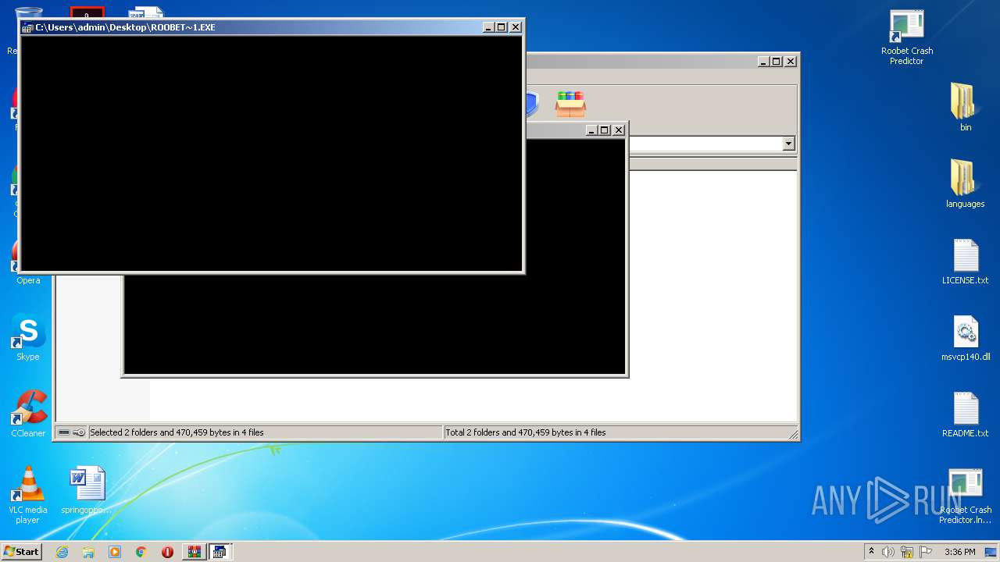Screen dimensions: 1000x562
Task: Click 'Selected 2 folders and 470,459 bytes' status text
Action: (x=177, y=432)
